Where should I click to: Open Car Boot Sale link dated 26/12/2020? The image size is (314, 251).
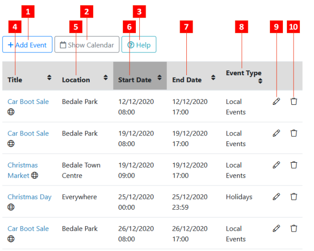28,229
